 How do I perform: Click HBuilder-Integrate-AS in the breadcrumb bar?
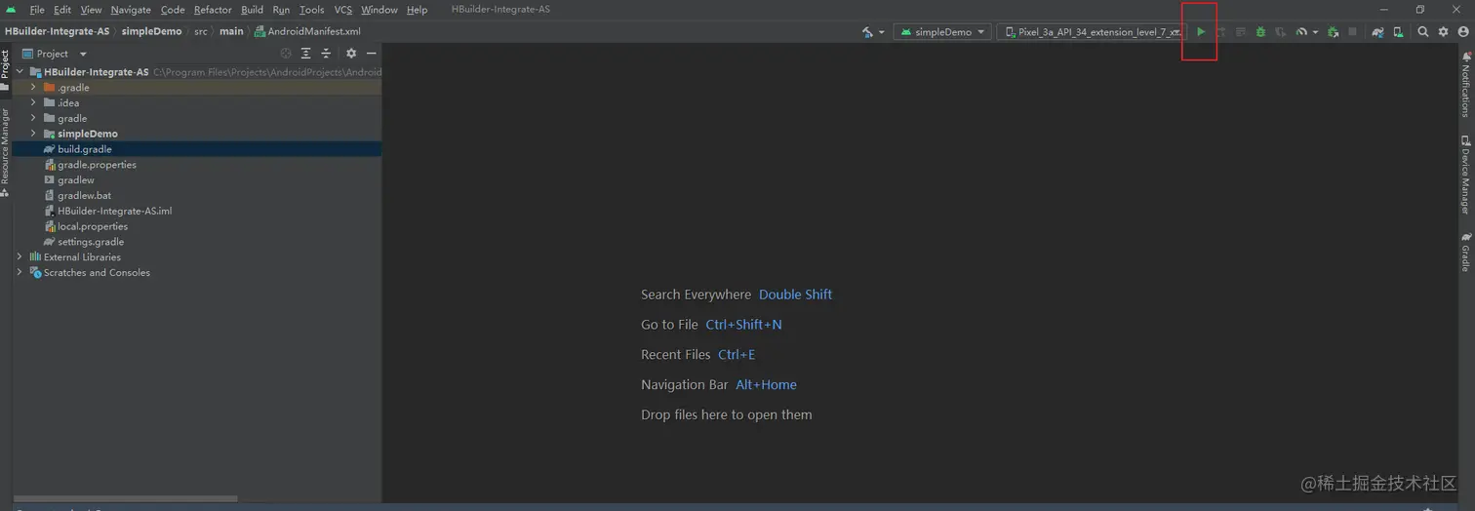tap(57, 31)
